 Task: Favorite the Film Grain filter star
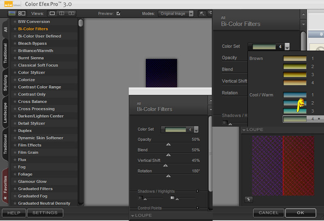[15, 153]
